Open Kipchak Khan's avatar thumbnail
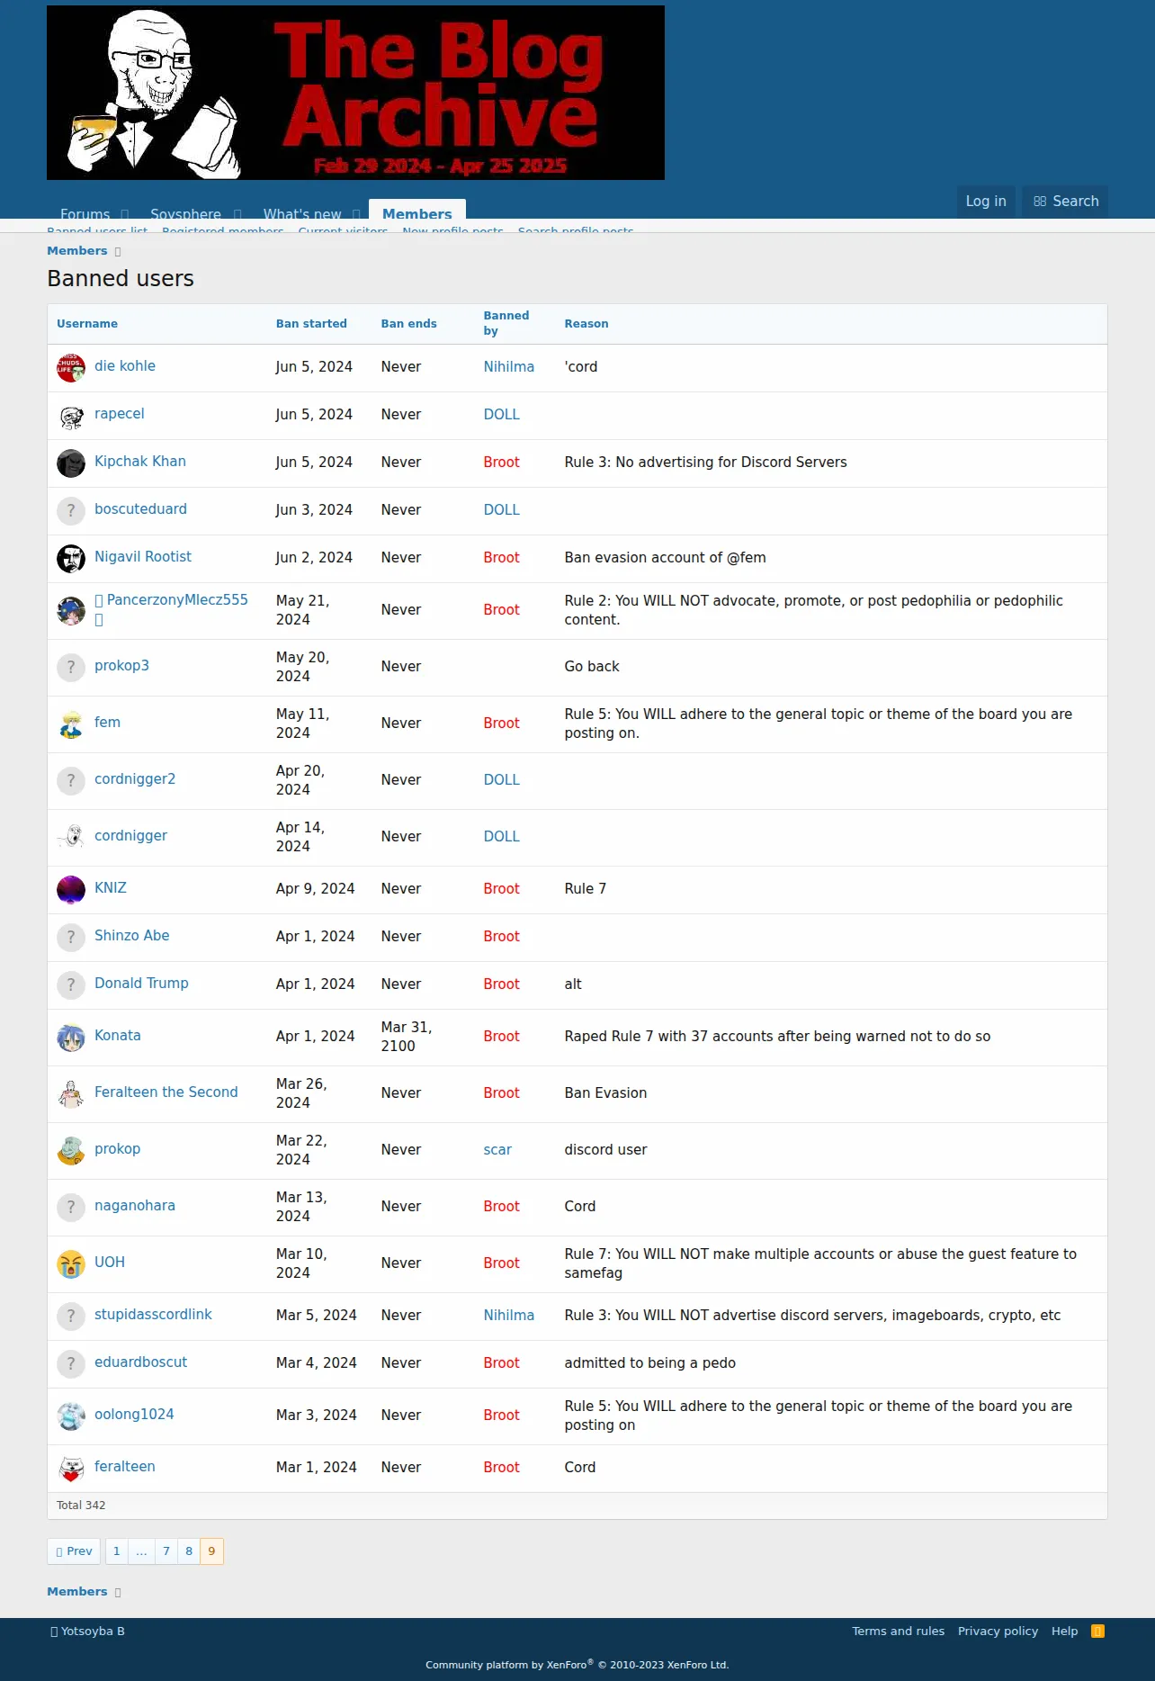 [x=71, y=463]
